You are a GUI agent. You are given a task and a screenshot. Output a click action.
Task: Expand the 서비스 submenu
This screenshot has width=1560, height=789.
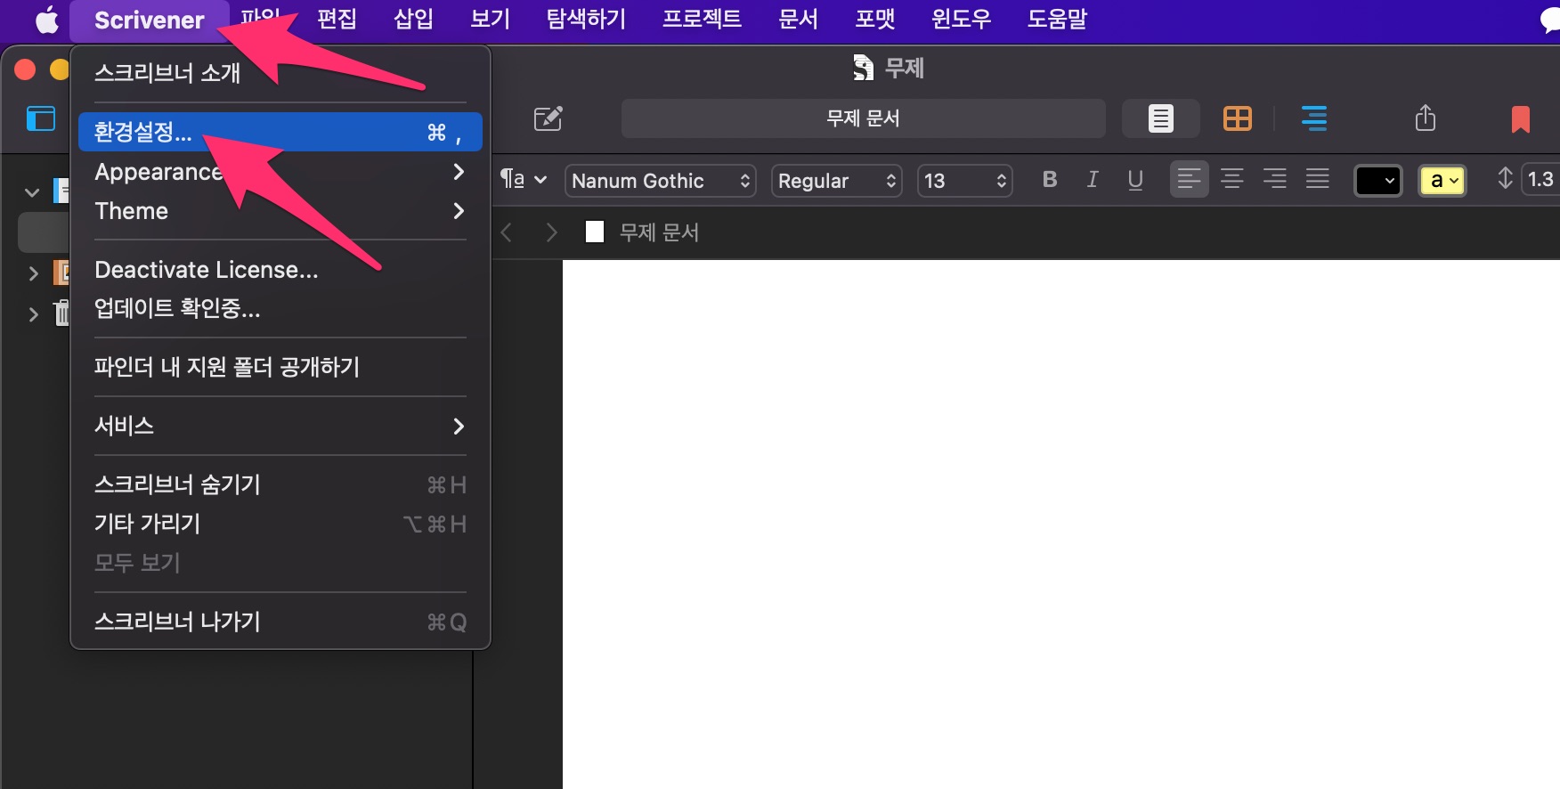(280, 426)
